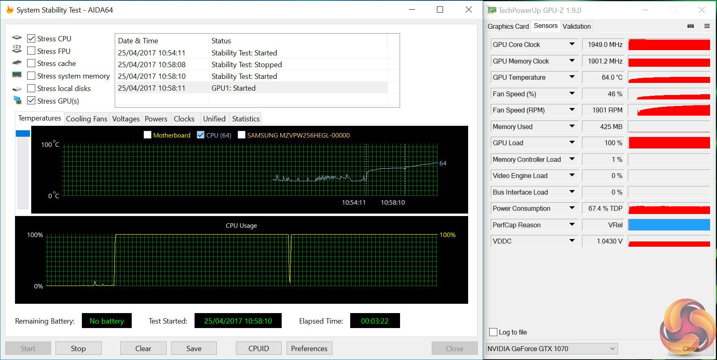
Task: Click the GPU-Z screenshot camera icon
Action: (691, 26)
